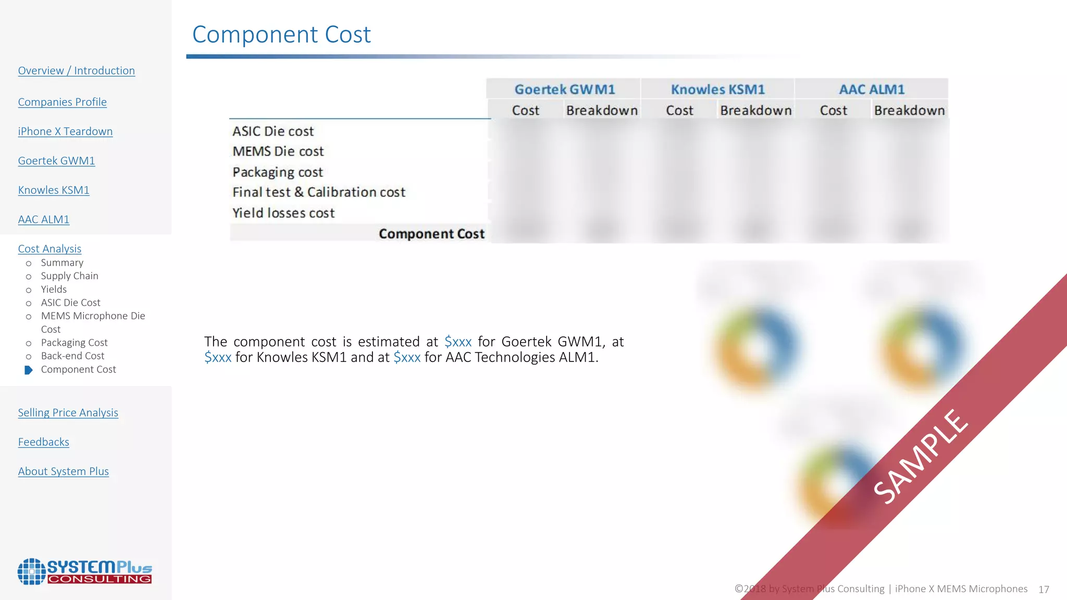
Task: Open the Selling Price Analysis link
Action: tap(68, 413)
